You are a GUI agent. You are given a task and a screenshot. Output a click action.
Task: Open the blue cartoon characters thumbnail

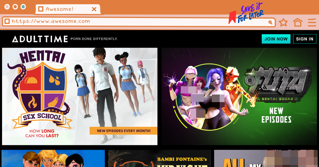(53, 159)
